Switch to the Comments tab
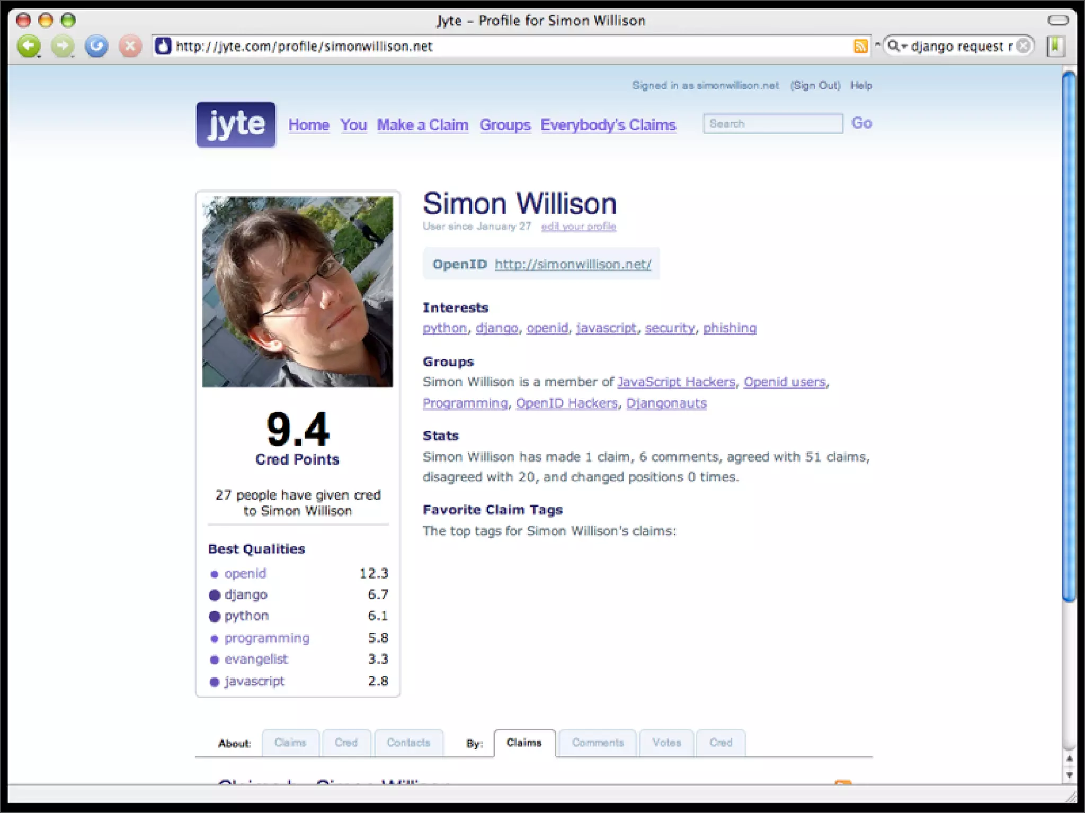1085x813 pixels. [x=597, y=743]
